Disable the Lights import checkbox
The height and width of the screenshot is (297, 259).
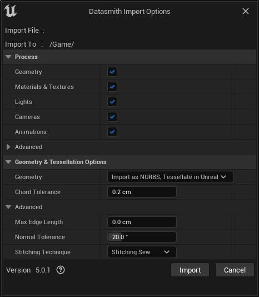112,102
